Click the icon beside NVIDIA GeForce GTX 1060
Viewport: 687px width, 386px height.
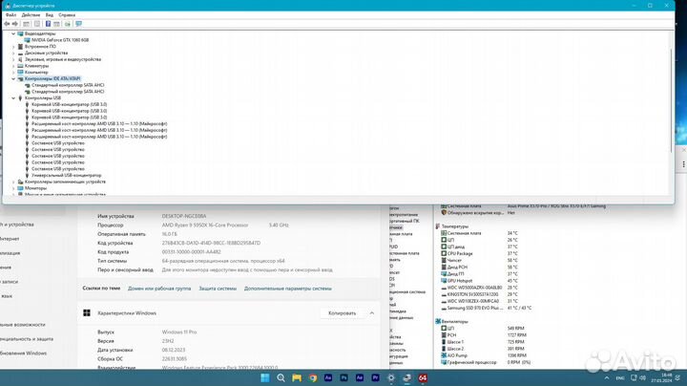coord(27,40)
